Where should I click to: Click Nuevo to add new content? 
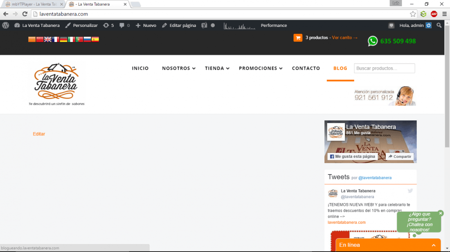[x=146, y=25]
